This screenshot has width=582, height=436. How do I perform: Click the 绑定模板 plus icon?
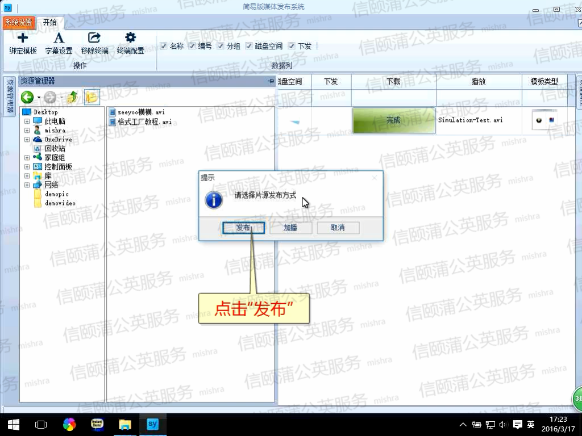23,39
